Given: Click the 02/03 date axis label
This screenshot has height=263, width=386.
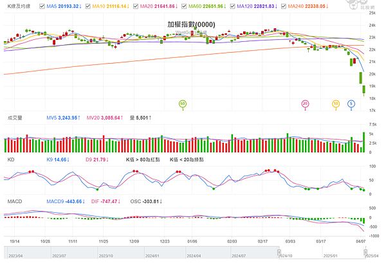Looking at the screenshot, I should (232, 241).
